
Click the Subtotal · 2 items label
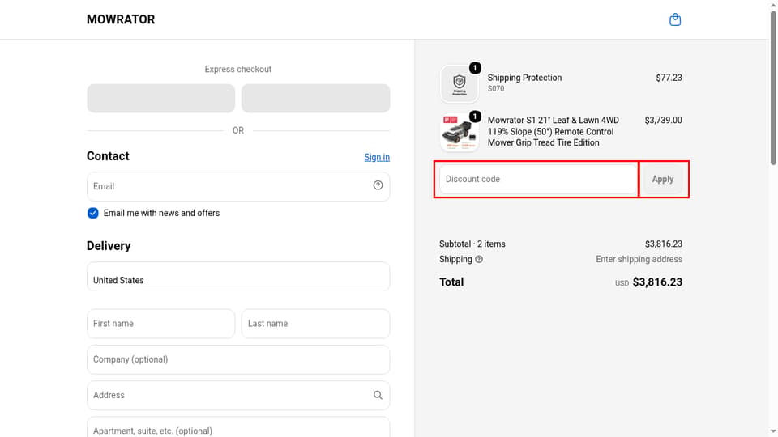[472, 244]
